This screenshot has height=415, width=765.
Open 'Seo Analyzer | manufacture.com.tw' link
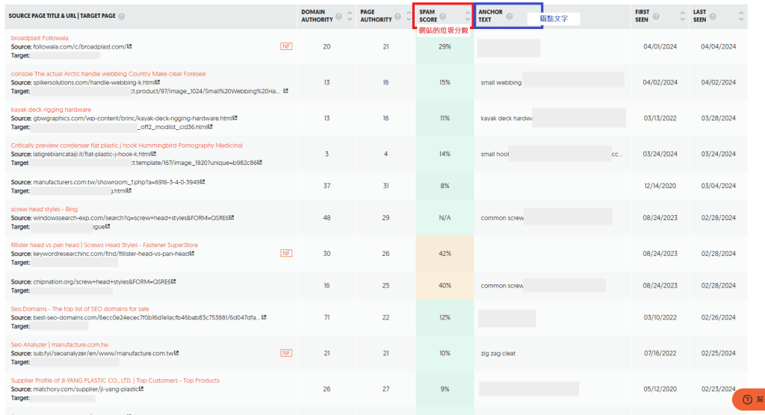60,345
